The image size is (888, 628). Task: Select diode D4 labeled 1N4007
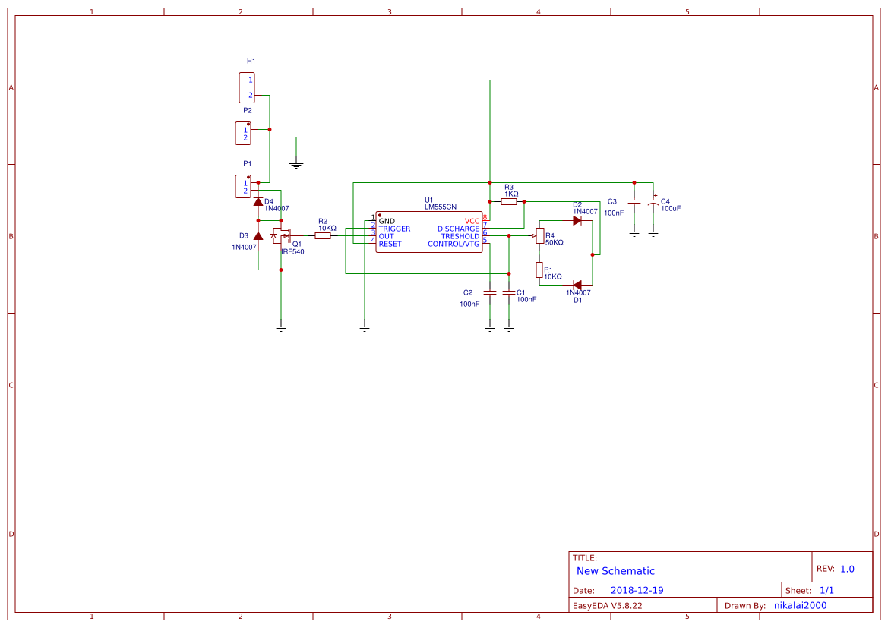(257, 200)
